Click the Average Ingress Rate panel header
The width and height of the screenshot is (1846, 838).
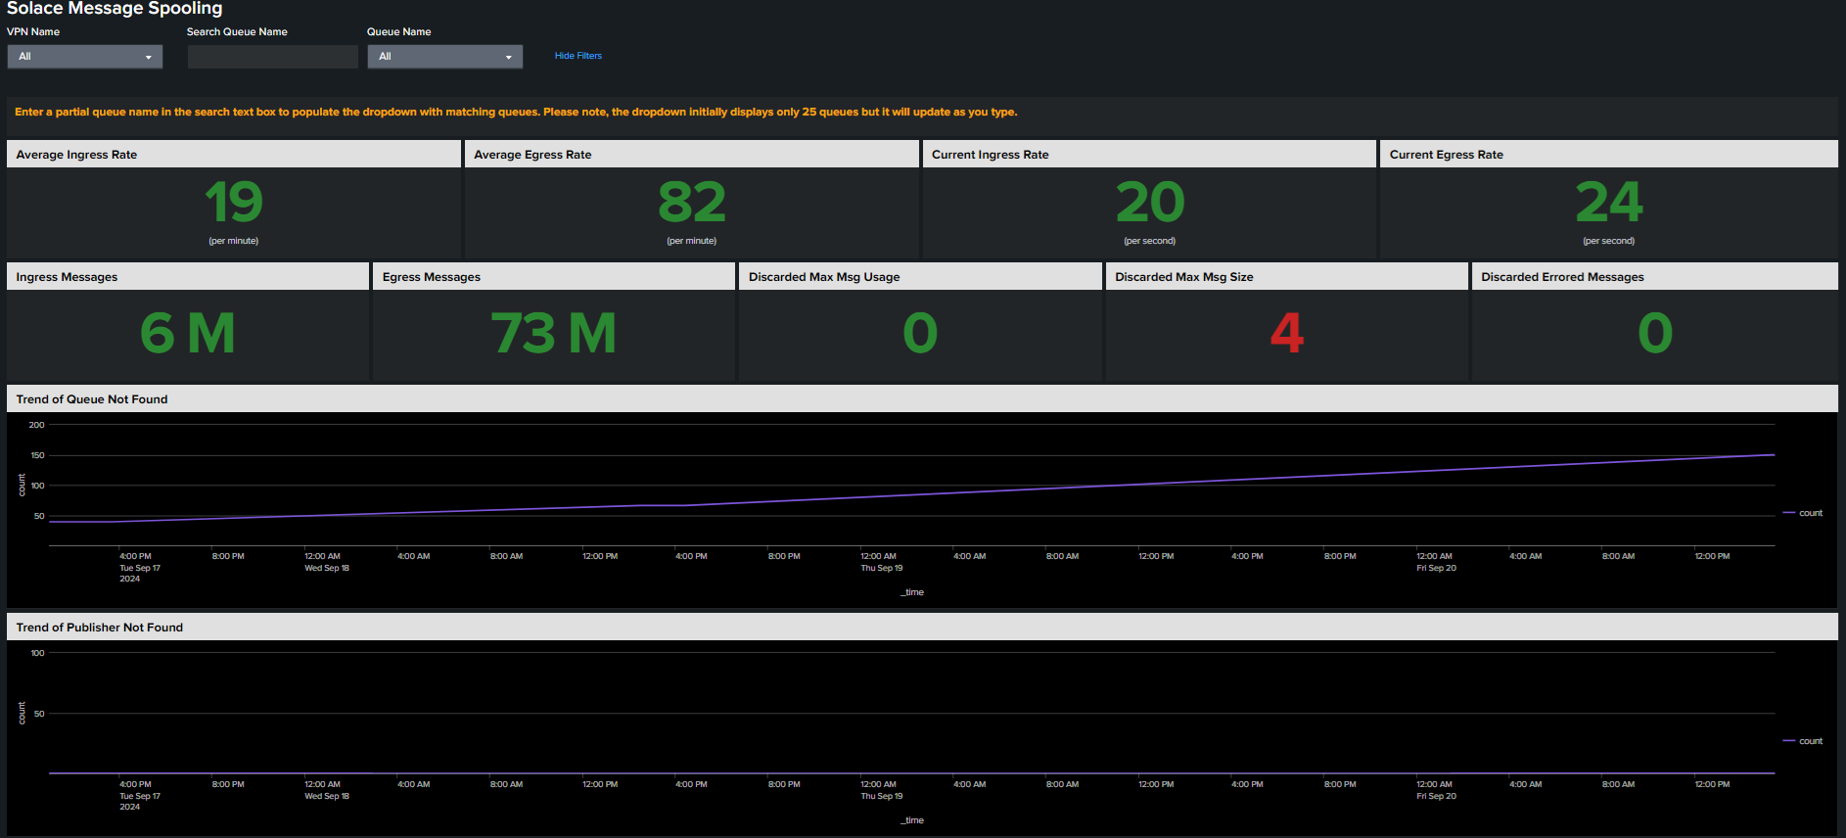tap(234, 155)
